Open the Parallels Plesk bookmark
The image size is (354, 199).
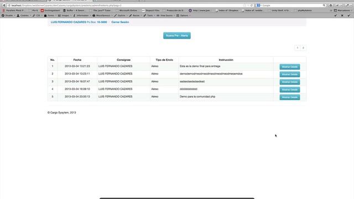tap(13, 11)
